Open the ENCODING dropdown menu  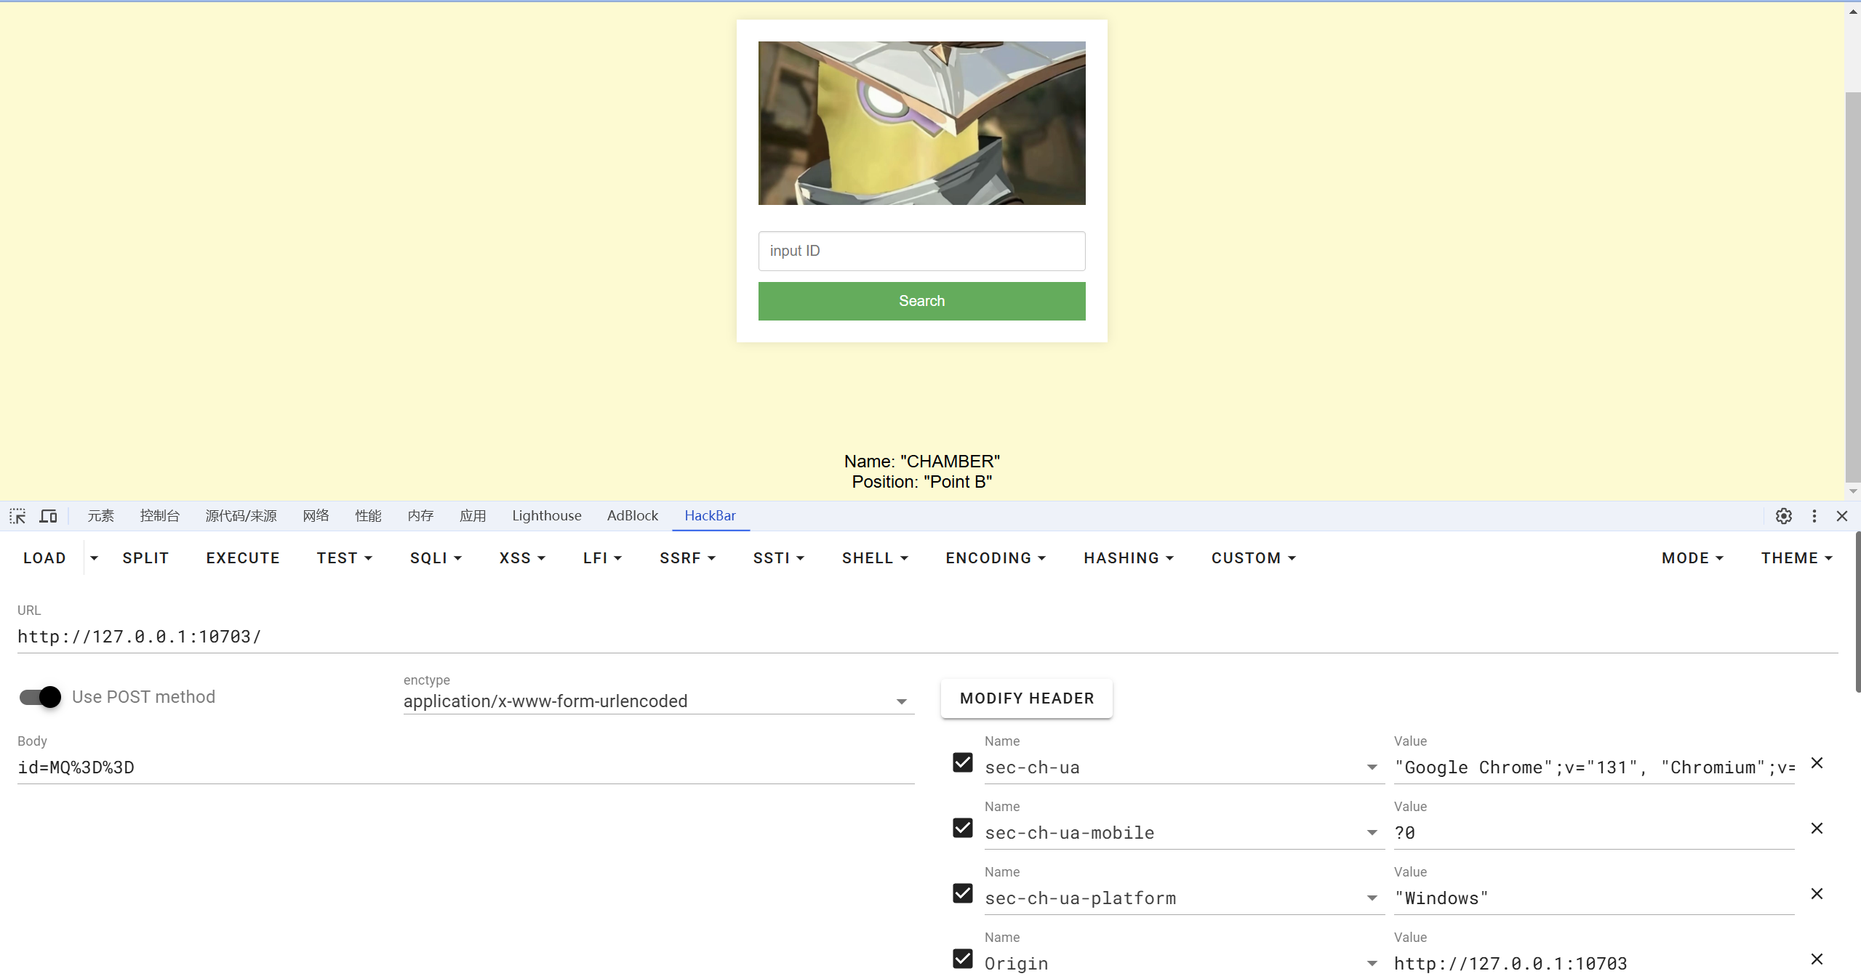(995, 558)
